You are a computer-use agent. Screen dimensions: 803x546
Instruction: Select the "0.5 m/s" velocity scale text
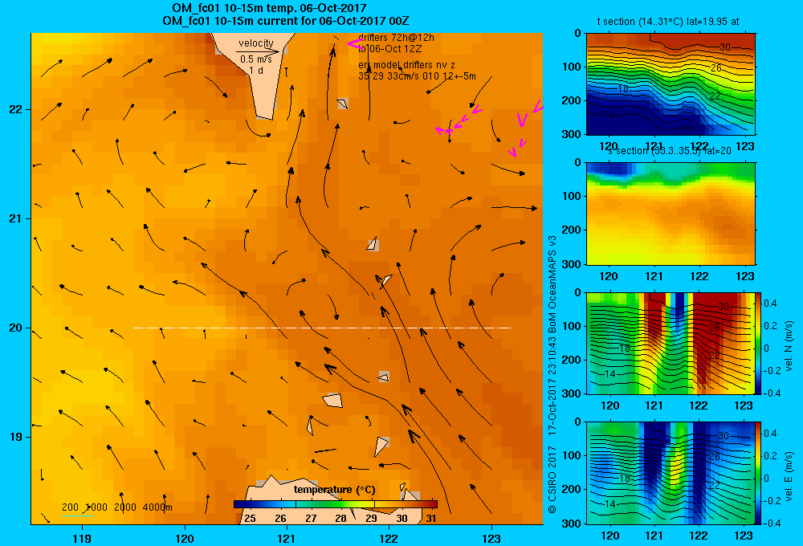256,59
